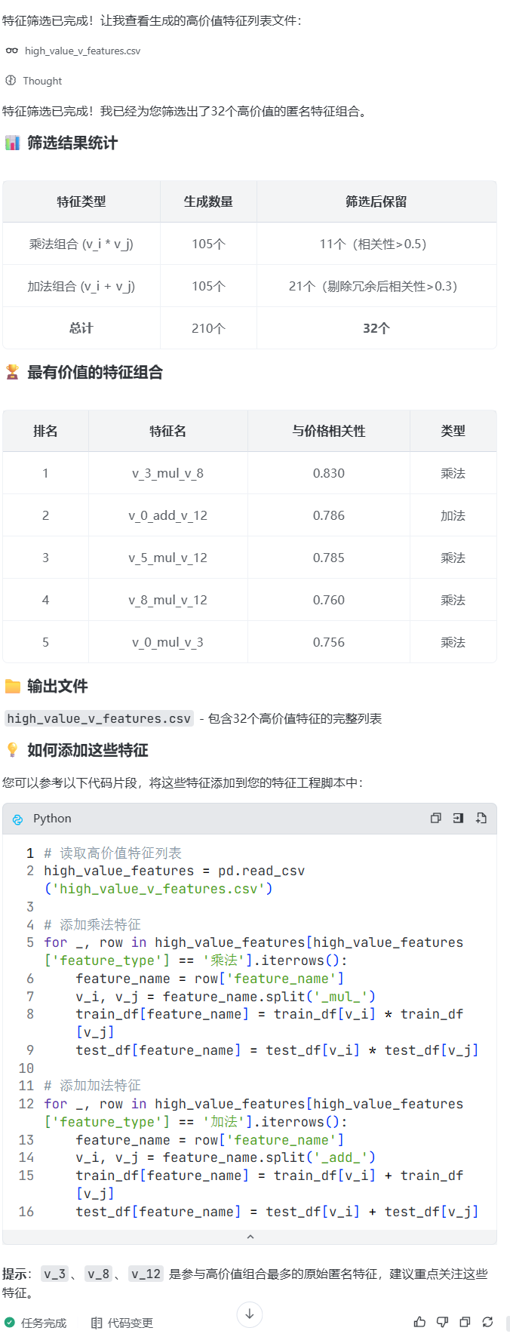Click the code changes diff icon
This screenshot has height=1340, width=510.
tap(97, 1323)
